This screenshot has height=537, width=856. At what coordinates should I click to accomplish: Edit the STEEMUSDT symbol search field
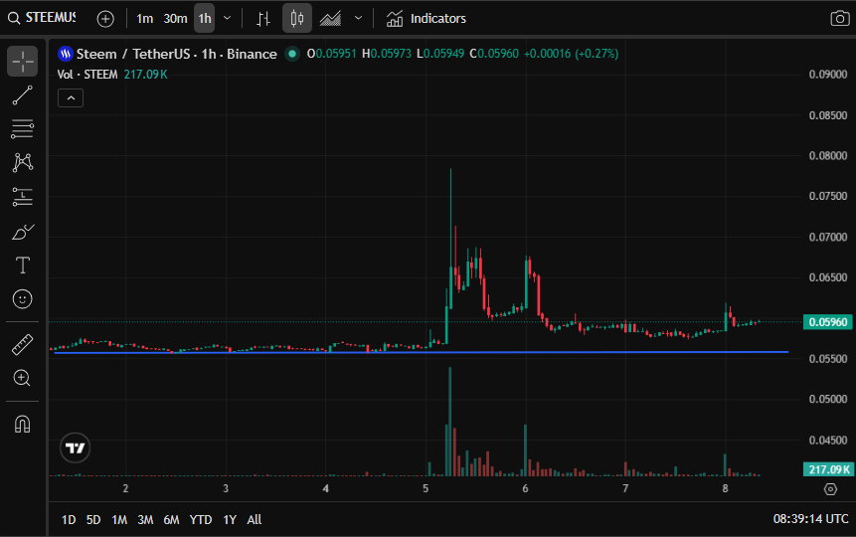[51, 18]
